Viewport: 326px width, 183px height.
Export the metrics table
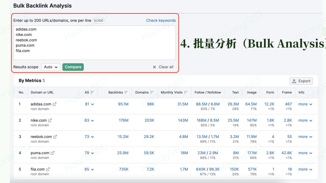[x=301, y=81]
